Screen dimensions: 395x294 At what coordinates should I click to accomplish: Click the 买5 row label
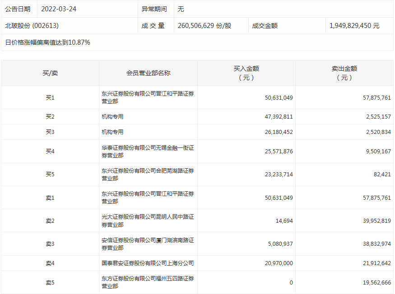pyautogui.click(x=50, y=175)
